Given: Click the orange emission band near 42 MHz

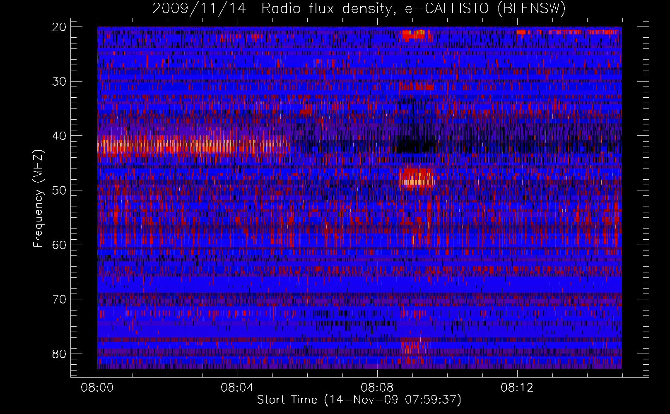Looking at the screenshot, I should [194, 146].
